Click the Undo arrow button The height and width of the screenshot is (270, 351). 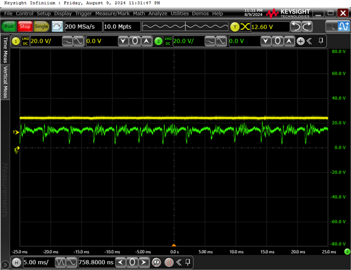(296, 26)
